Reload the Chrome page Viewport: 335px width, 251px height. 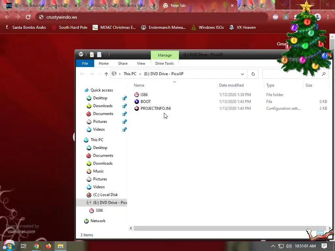click(28, 17)
